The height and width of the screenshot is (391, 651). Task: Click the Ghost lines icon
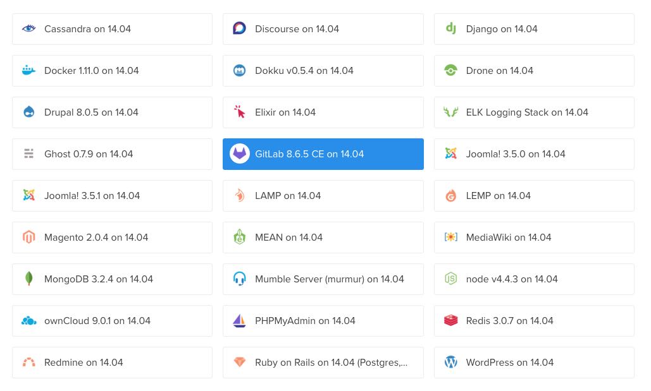tap(28, 154)
